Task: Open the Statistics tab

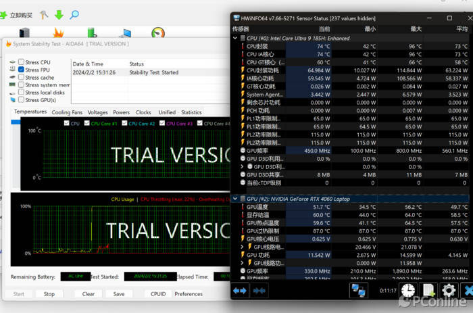Action: point(191,112)
